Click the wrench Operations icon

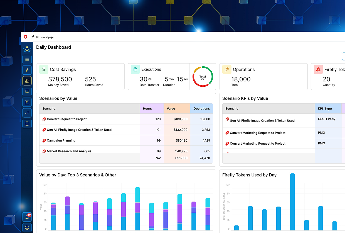click(227, 69)
